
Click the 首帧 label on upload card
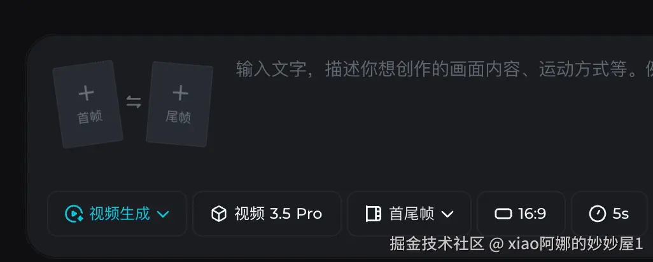coord(90,117)
